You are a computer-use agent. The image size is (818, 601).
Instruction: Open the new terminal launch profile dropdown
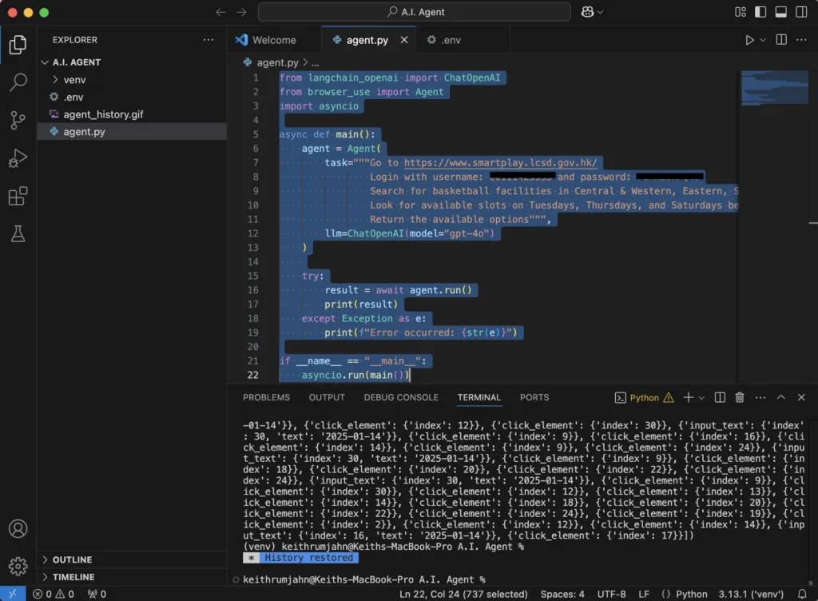702,397
